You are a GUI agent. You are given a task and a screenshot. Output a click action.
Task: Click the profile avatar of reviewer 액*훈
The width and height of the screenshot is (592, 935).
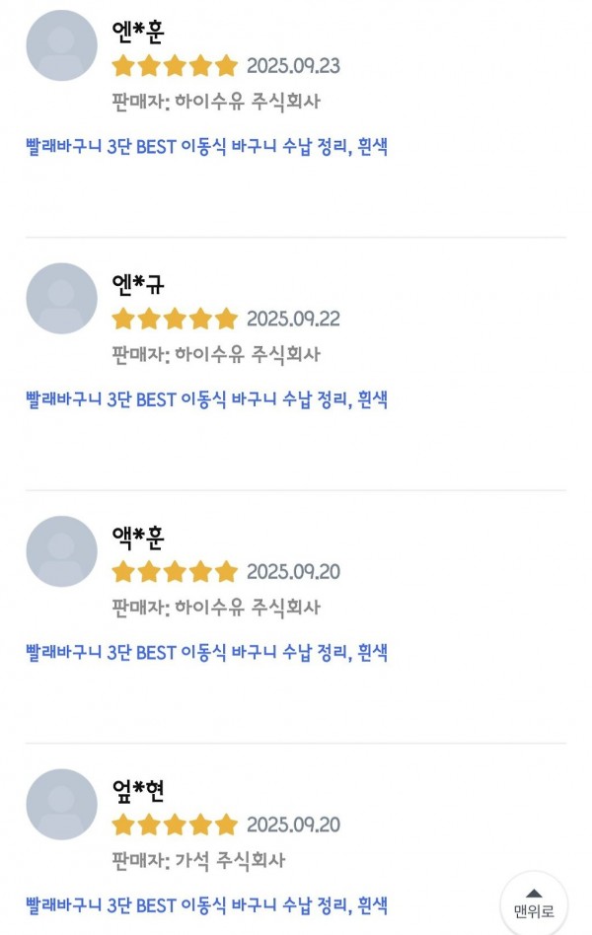(61, 551)
